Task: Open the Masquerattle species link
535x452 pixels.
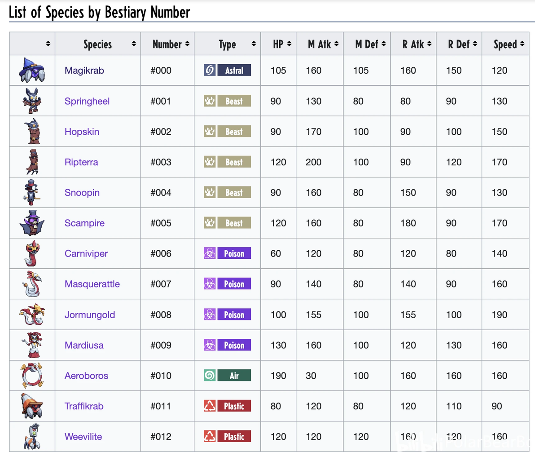Action: [92, 284]
